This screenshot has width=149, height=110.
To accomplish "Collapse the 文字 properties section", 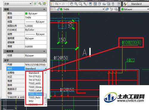I will pyautogui.click(x=44, y=60).
